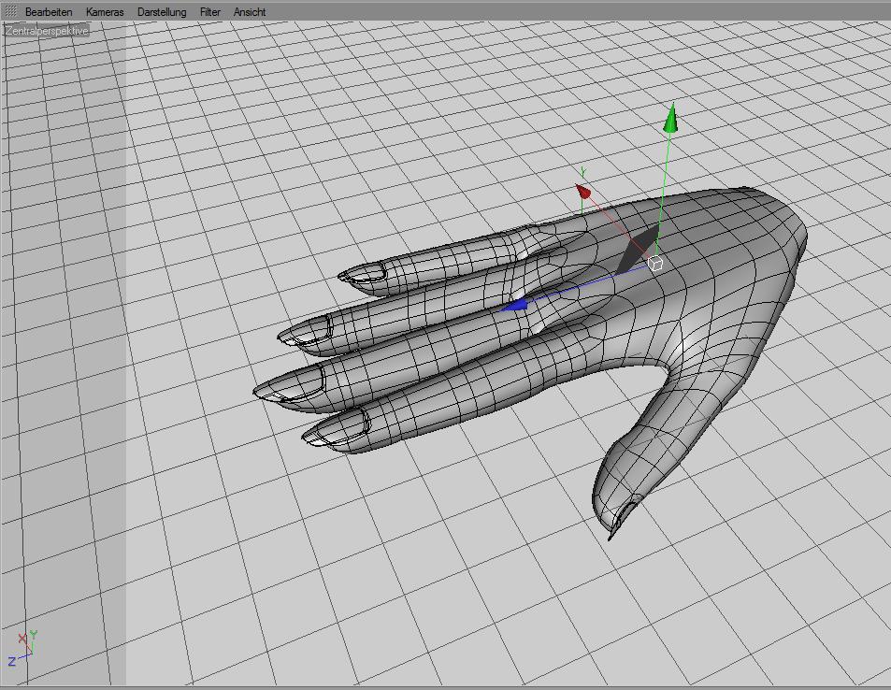Click the Zentralperspektive viewport label

47,31
